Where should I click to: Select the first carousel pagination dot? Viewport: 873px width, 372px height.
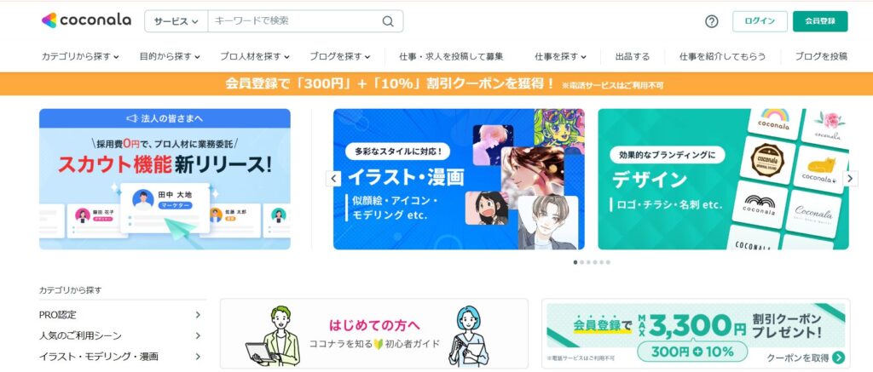[575, 262]
